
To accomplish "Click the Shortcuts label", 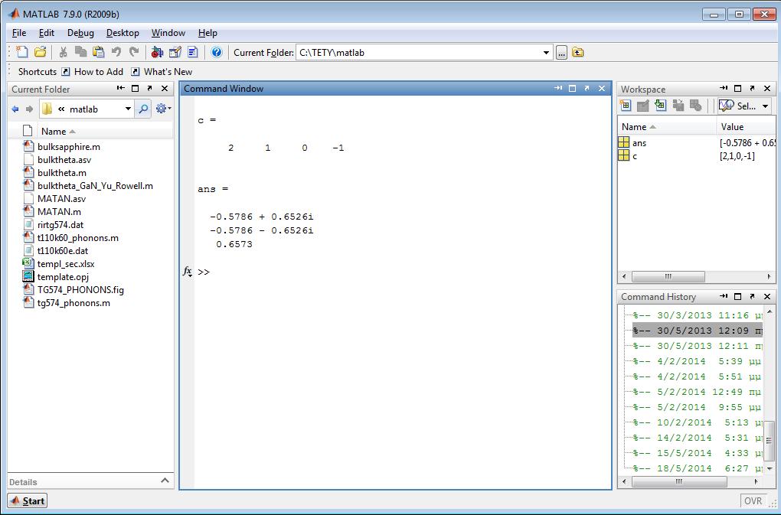I will [38, 72].
